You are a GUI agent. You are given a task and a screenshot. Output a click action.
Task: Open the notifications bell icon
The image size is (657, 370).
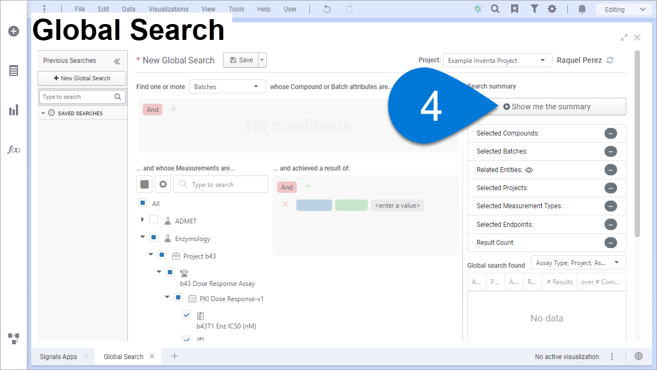pos(582,9)
